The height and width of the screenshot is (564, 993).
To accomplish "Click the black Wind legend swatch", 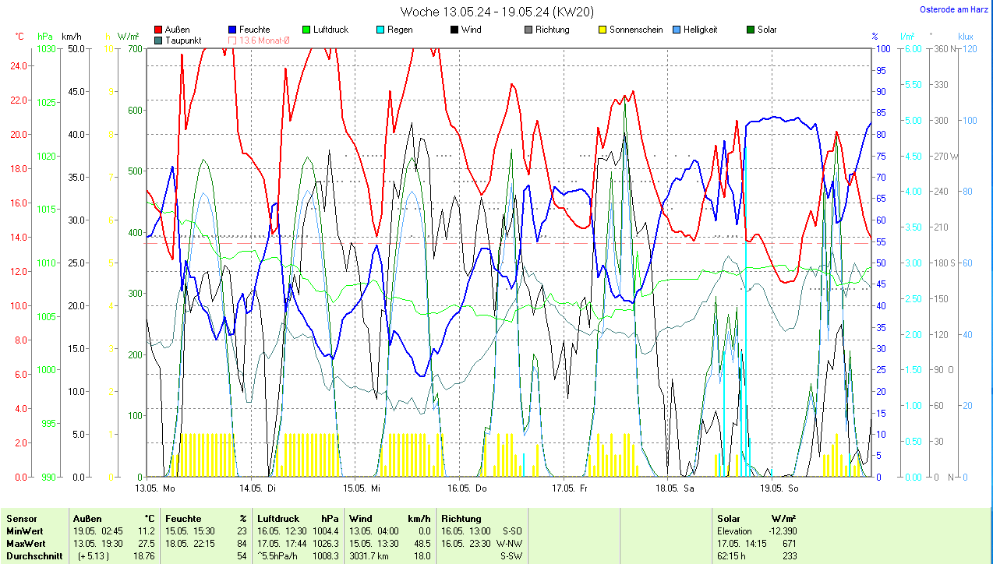I will pos(454,30).
